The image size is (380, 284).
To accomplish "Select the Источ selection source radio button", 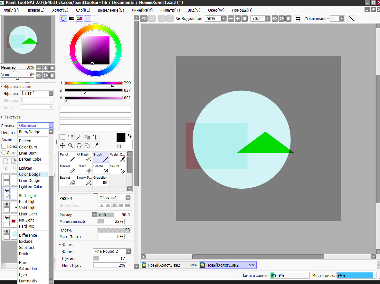I will (4, 152).
